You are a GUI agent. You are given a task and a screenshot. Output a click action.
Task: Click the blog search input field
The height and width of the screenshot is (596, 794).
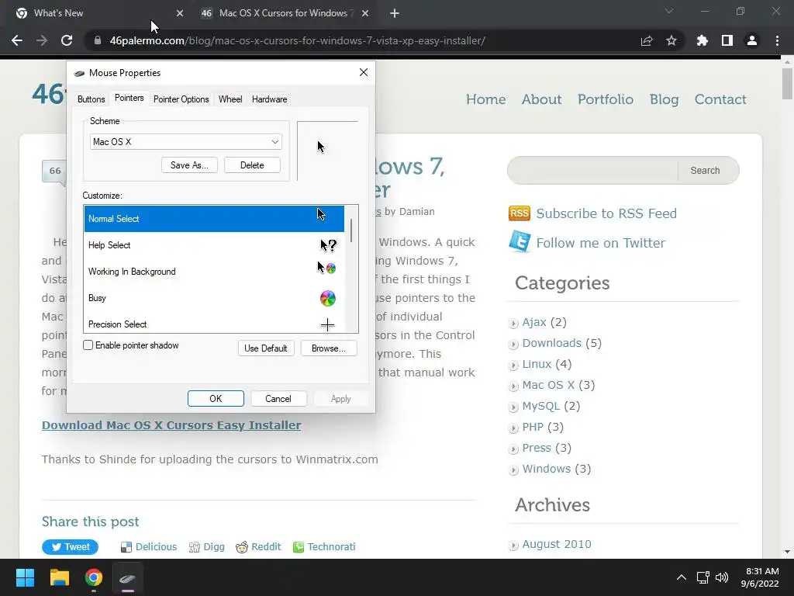[x=592, y=170]
